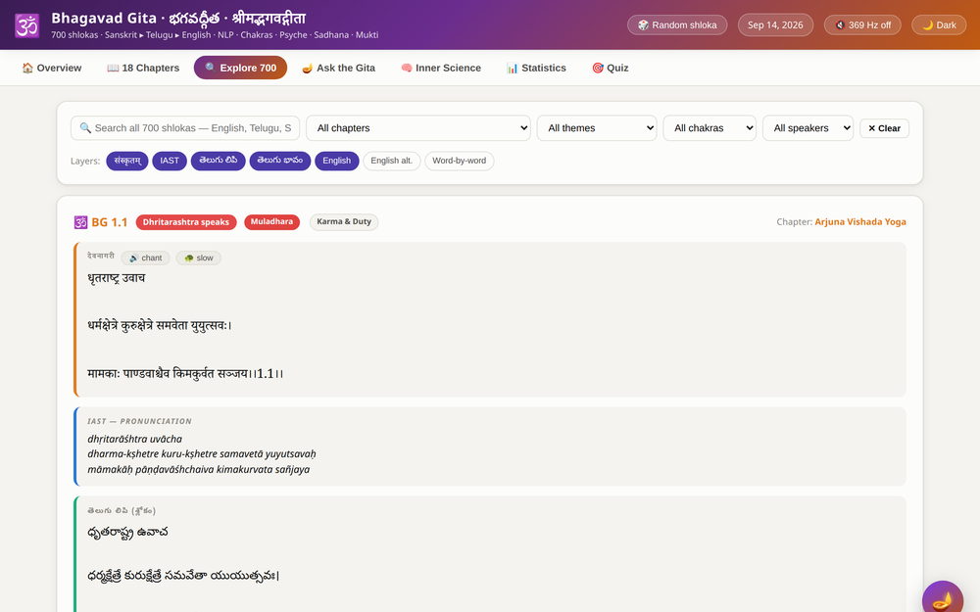Viewport: 980px width, 612px height.
Task: Open the floating diya lamp button
Action: click(943, 599)
